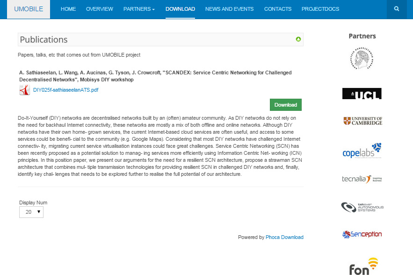
Task: Expand the Partners dropdown menu
Action: tap(139, 9)
